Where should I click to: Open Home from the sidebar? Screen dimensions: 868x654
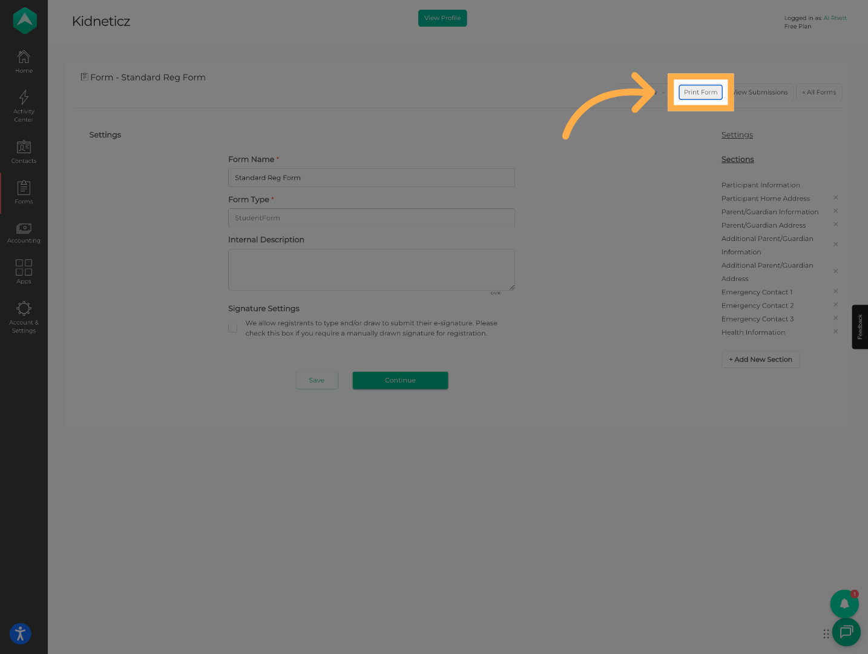(24, 62)
